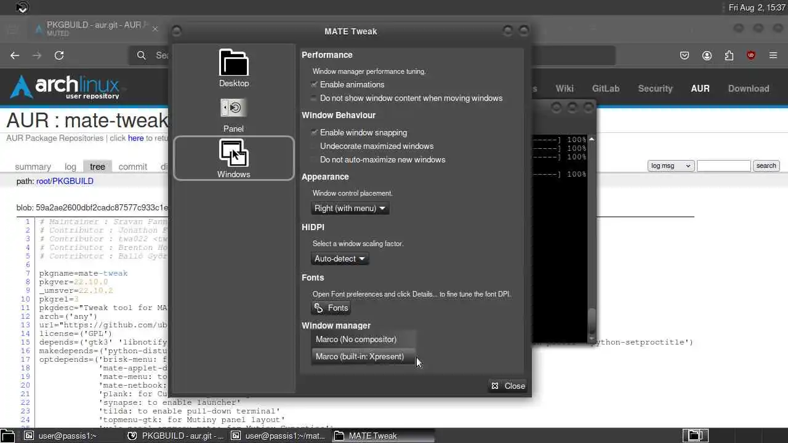The width and height of the screenshot is (788, 443).
Task: Click the terminal window scrollbar up arrow
Action: pos(592,139)
